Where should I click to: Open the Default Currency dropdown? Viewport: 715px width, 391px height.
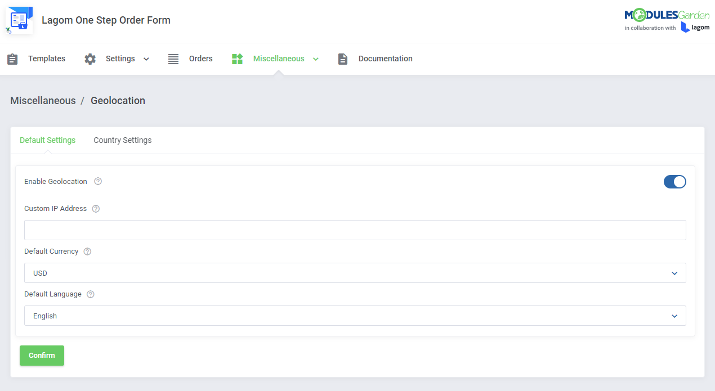[674, 273]
